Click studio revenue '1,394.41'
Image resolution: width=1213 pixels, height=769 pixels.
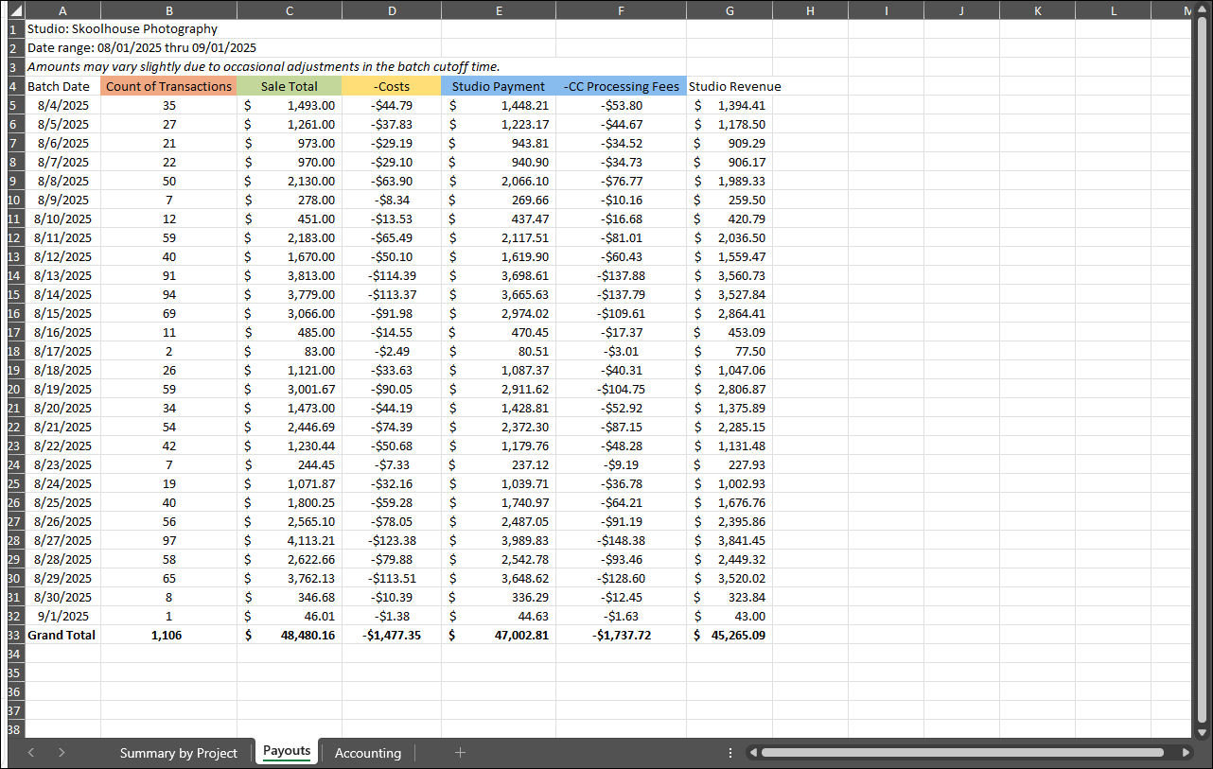click(730, 105)
